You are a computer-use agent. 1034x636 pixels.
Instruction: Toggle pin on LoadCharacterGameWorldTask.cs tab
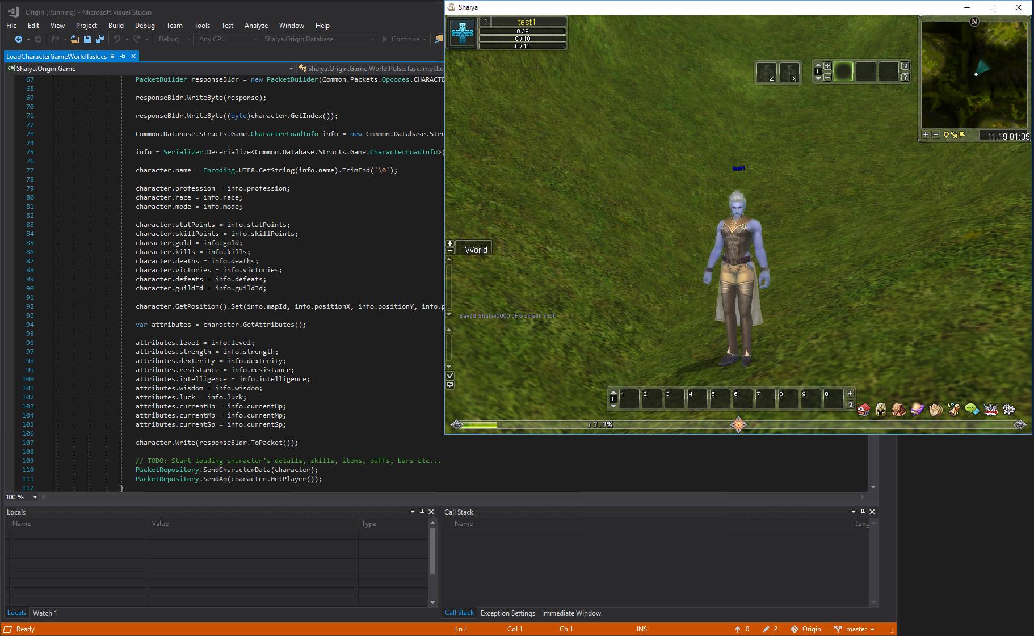click(x=123, y=56)
